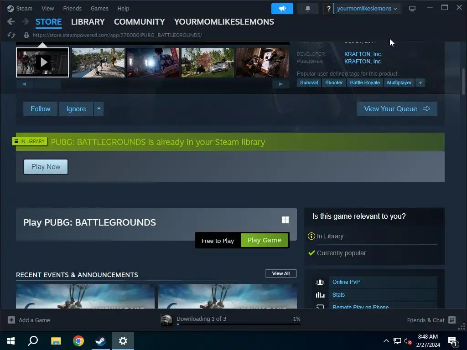Open the Stats feature link
Image resolution: width=467 pixels, height=350 pixels.
pos(339,295)
